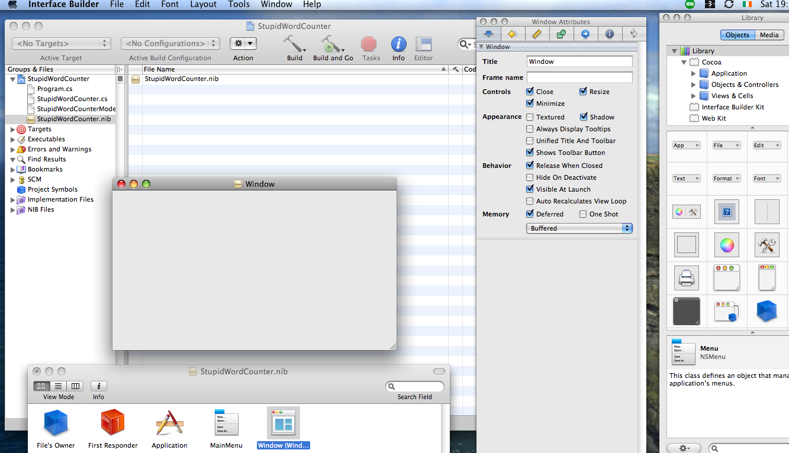The height and width of the screenshot is (453, 789).
Task: Open the File menu
Action: 117,5
